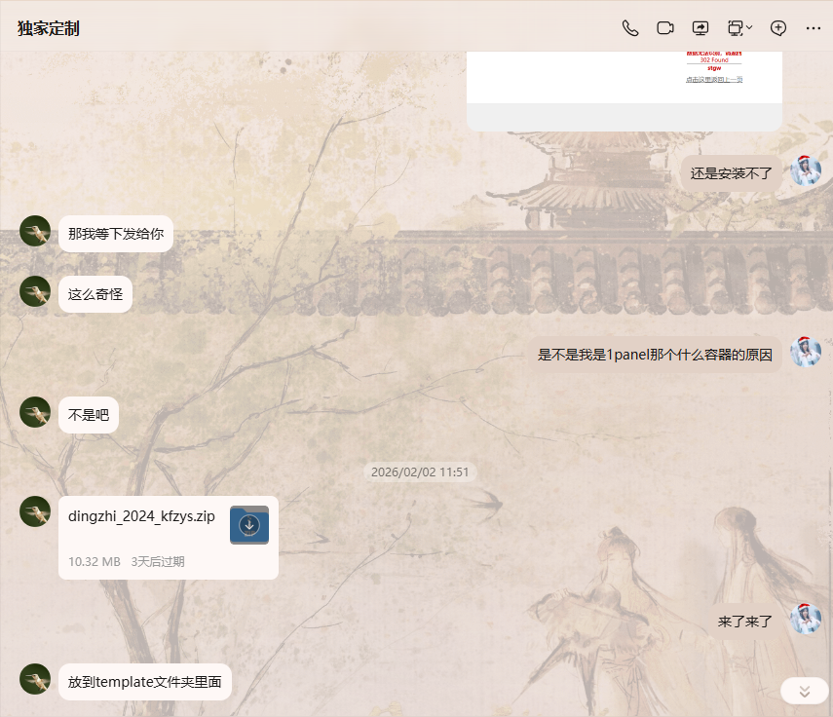Click the message bubble "这么奇怪"
The height and width of the screenshot is (717, 833).
point(95,293)
